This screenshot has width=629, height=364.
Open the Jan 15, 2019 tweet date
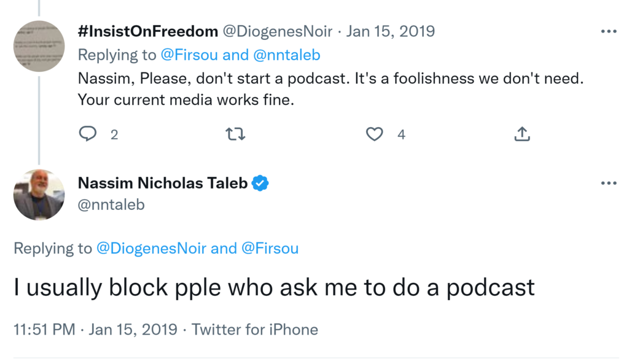(391, 31)
